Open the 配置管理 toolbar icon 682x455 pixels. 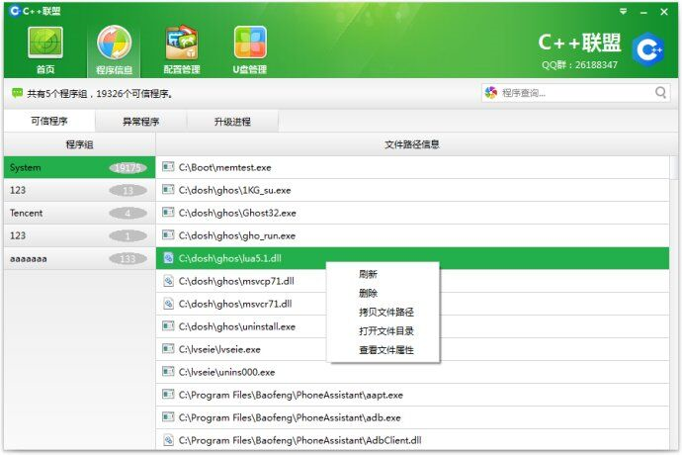pyautogui.click(x=182, y=43)
